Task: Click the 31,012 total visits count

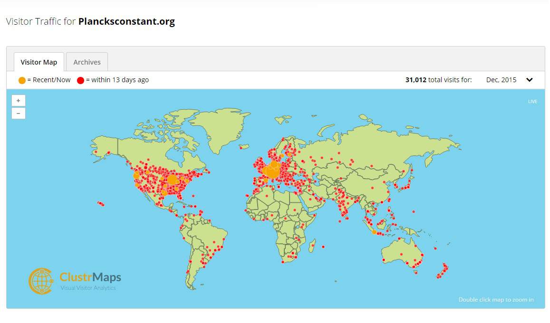Action: (415, 80)
